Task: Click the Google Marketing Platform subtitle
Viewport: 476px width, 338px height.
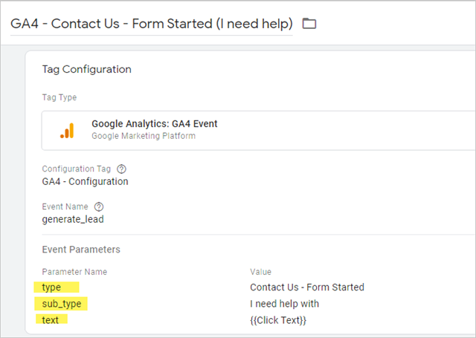Action: tap(144, 136)
